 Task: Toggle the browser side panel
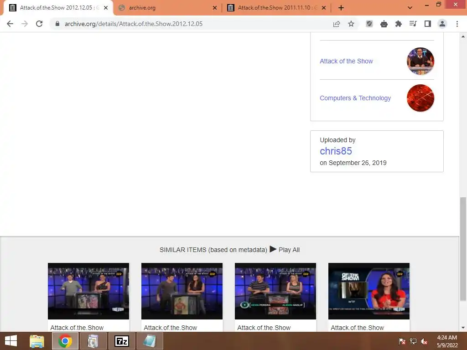pyautogui.click(x=428, y=24)
